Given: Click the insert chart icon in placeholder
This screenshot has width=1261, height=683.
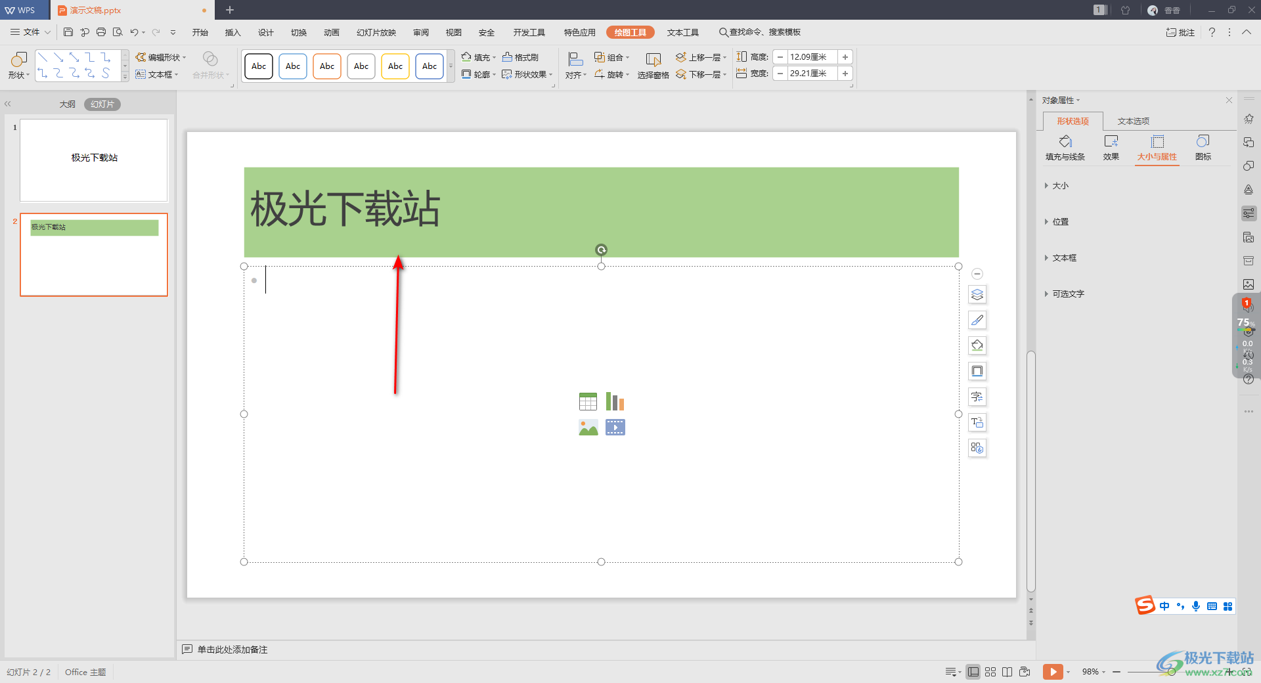Looking at the screenshot, I should pyautogui.click(x=615, y=401).
